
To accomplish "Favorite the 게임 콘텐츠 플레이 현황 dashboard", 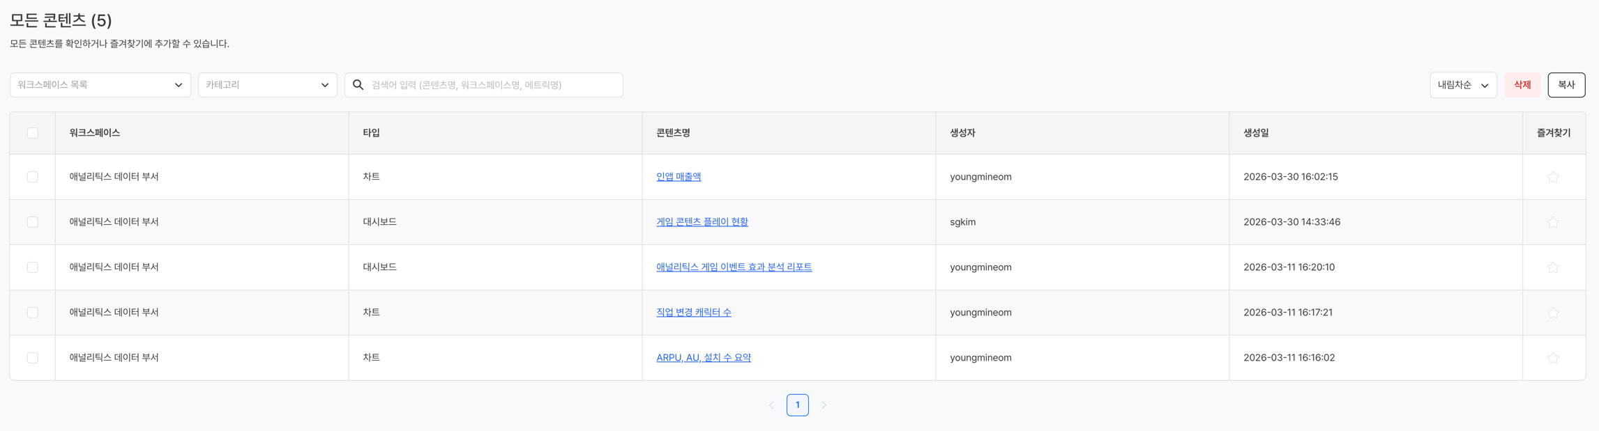I will [1553, 222].
